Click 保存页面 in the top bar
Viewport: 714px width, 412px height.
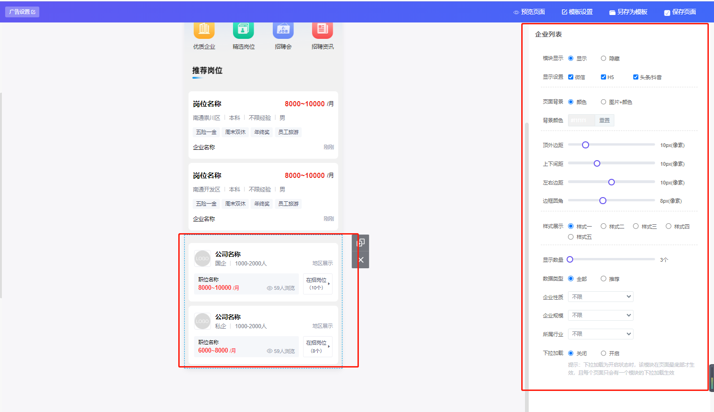click(680, 12)
